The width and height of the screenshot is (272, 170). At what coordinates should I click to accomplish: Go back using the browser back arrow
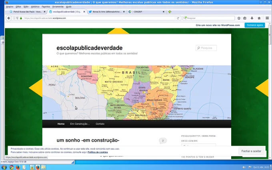pos(9,18)
